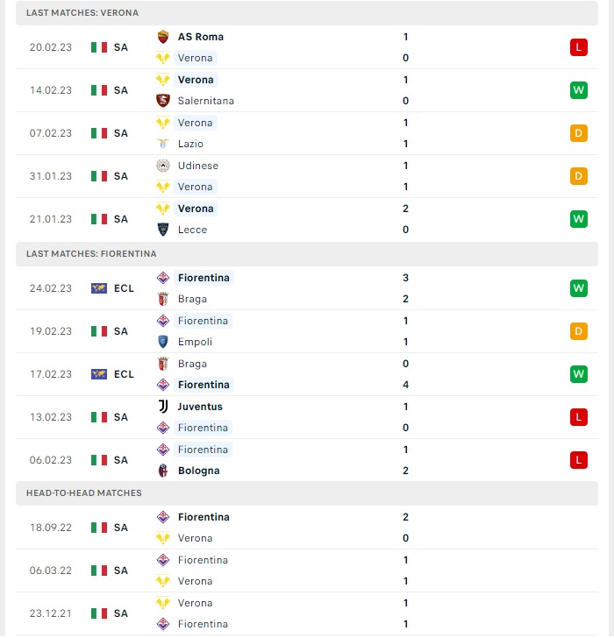Open the Last Matches: Verona section header

pyautogui.click(x=307, y=12)
